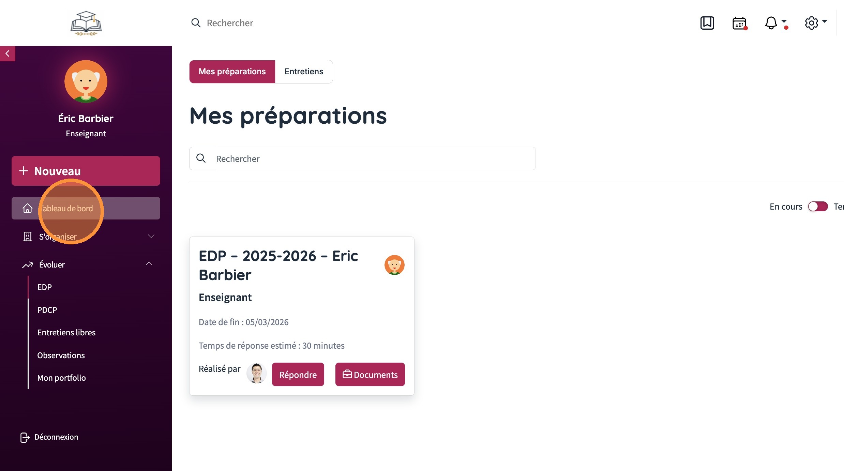Screen dimensions: 844x471
Task: Toggle the En cours switch
Action: [818, 207]
